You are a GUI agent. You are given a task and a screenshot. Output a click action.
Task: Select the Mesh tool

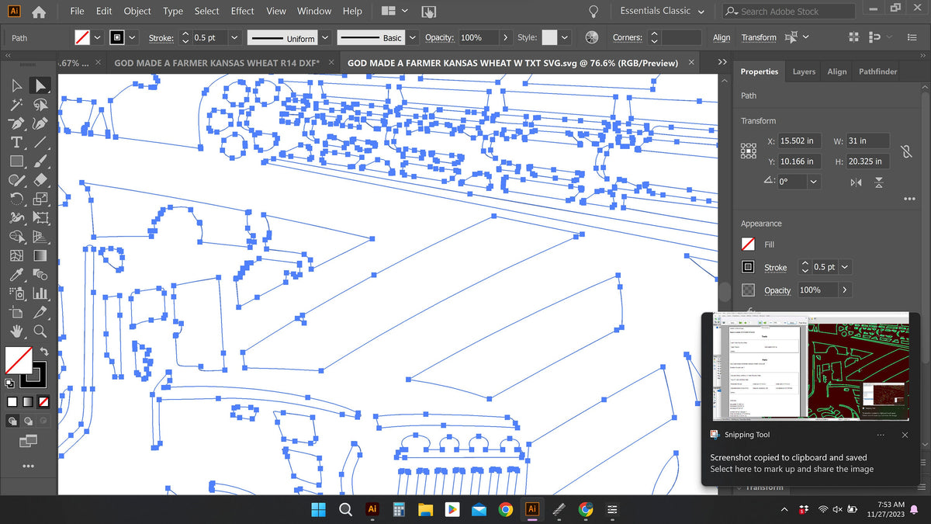pyautogui.click(x=16, y=255)
